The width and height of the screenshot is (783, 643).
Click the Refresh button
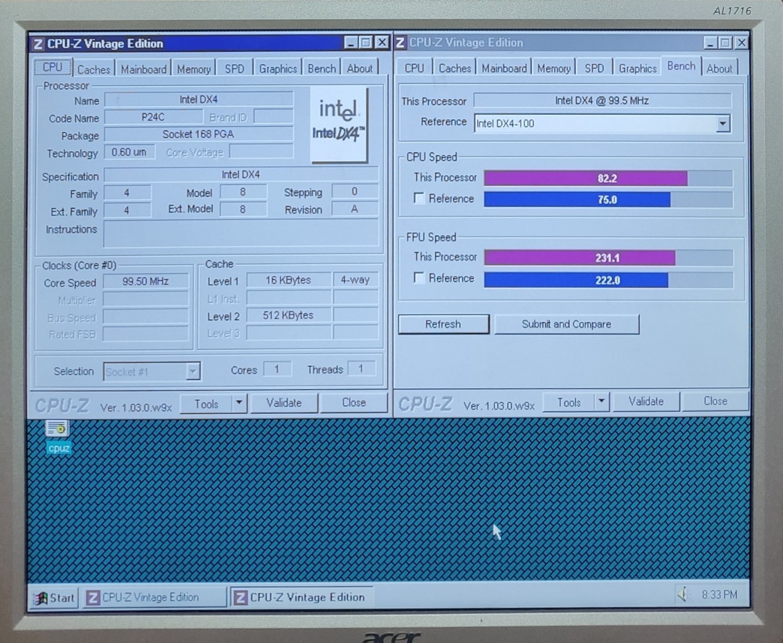coord(443,324)
